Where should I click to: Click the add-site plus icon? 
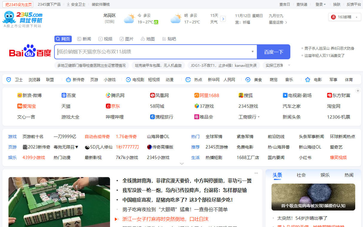(358, 90)
